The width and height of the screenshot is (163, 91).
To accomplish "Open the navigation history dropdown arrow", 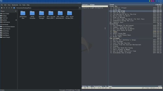I will (x=7, y=8).
